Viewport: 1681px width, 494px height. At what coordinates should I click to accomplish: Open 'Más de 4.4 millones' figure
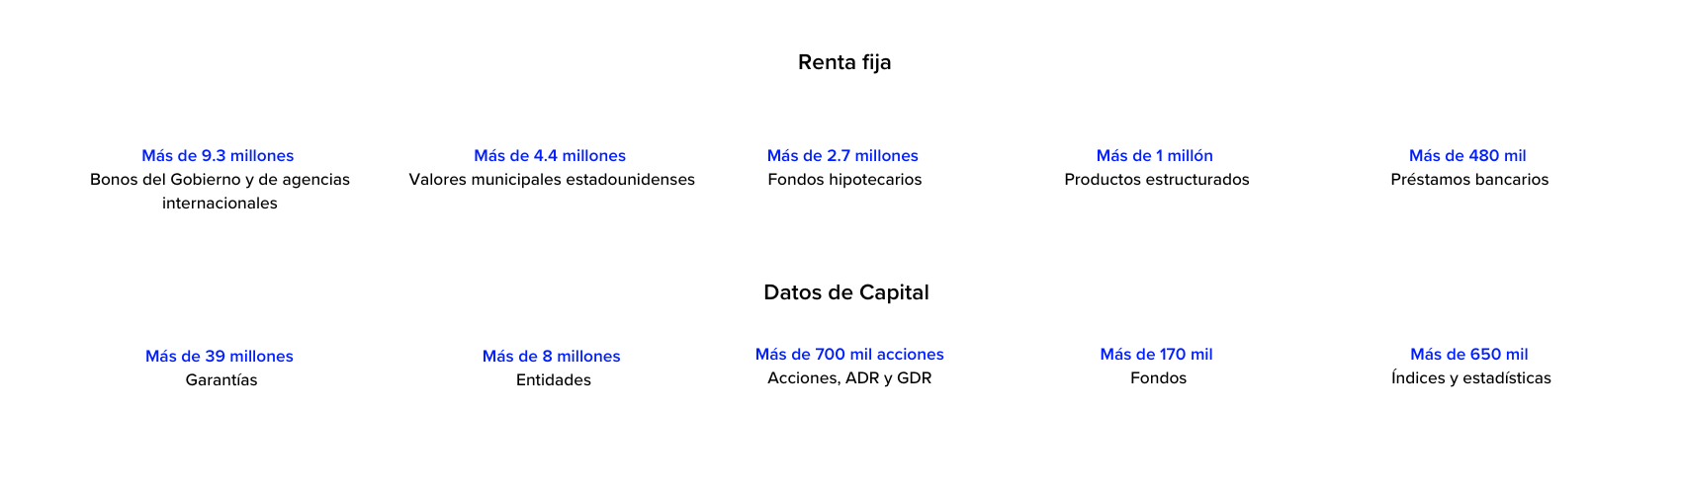click(x=550, y=155)
